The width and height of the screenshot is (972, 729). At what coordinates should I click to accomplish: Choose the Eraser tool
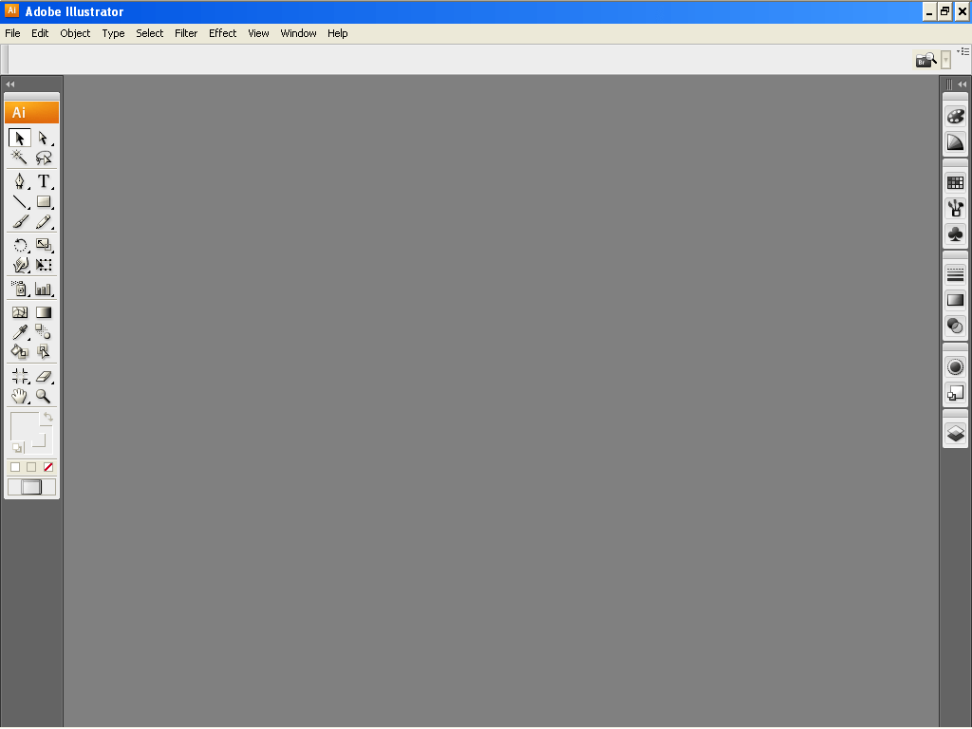coord(43,376)
